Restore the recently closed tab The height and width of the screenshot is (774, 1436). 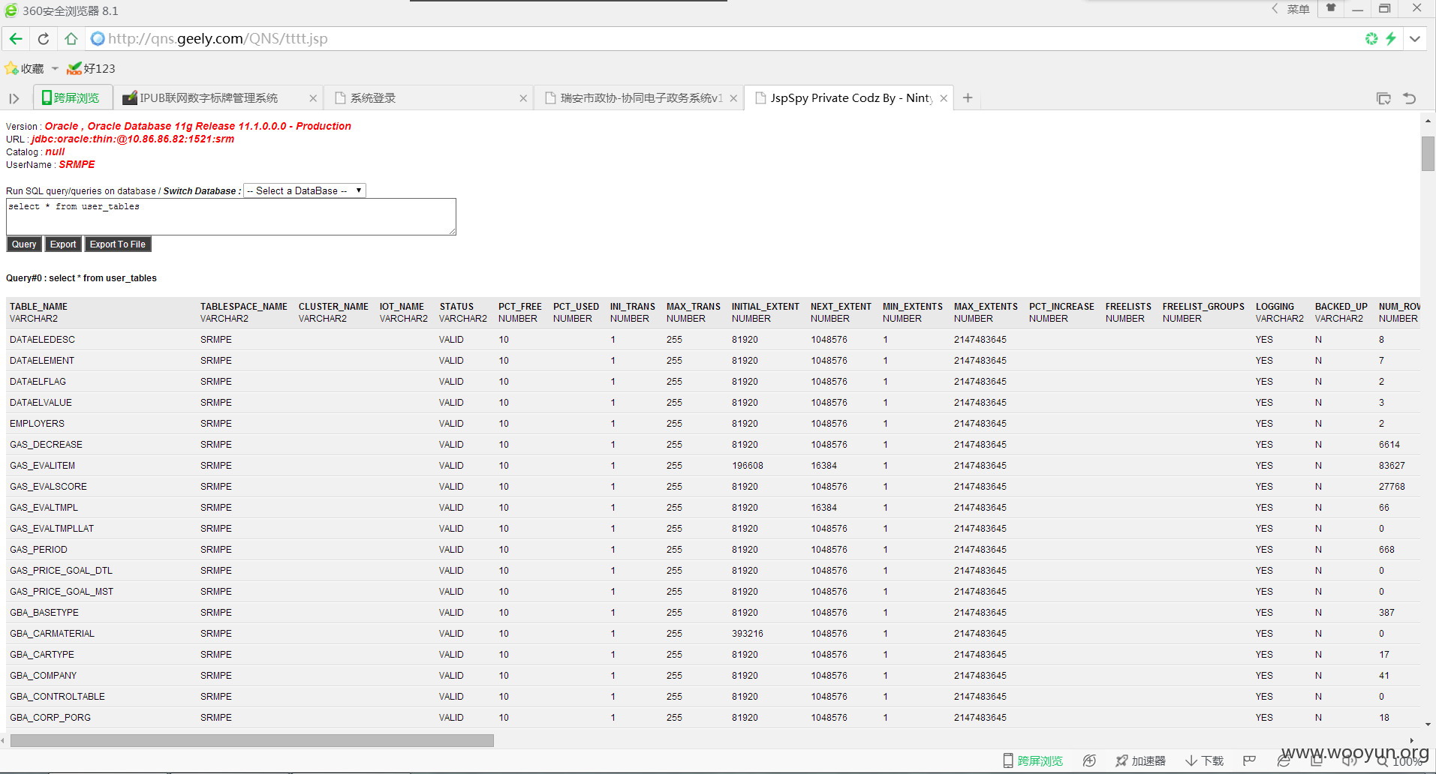coord(1409,98)
